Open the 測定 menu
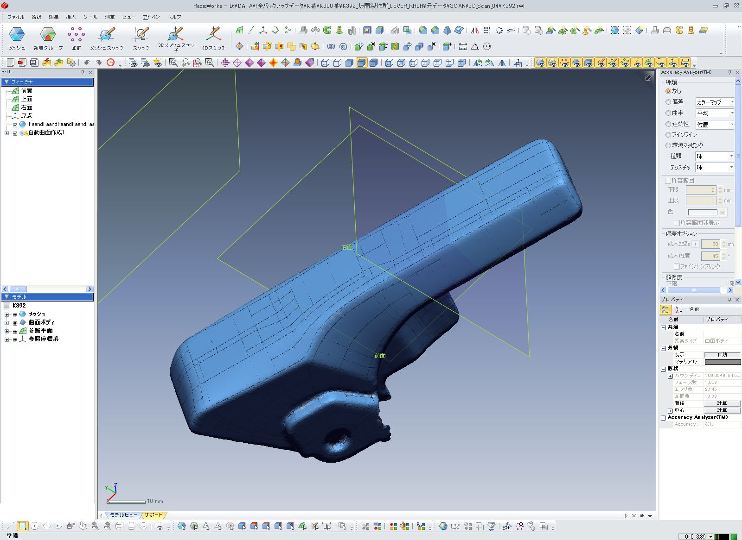Image resolution: width=742 pixels, height=540 pixels. [110, 17]
